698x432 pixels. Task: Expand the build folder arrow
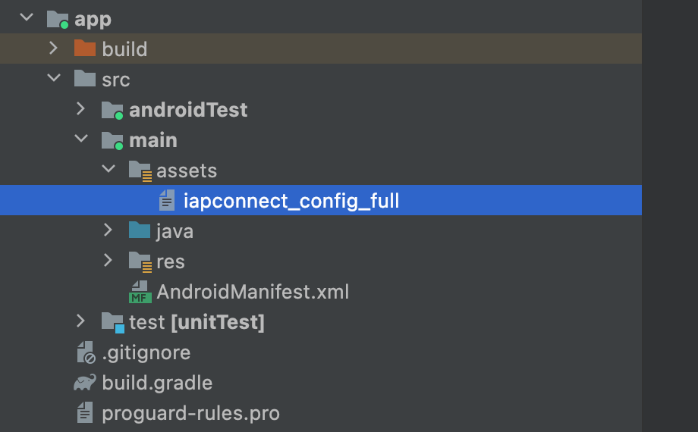pos(53,49)
